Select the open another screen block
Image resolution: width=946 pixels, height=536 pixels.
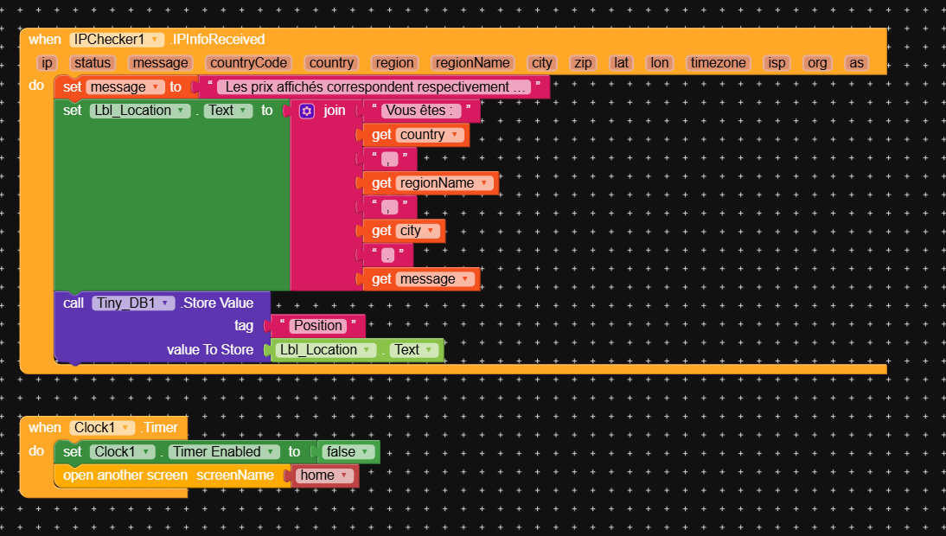(125, 475)
